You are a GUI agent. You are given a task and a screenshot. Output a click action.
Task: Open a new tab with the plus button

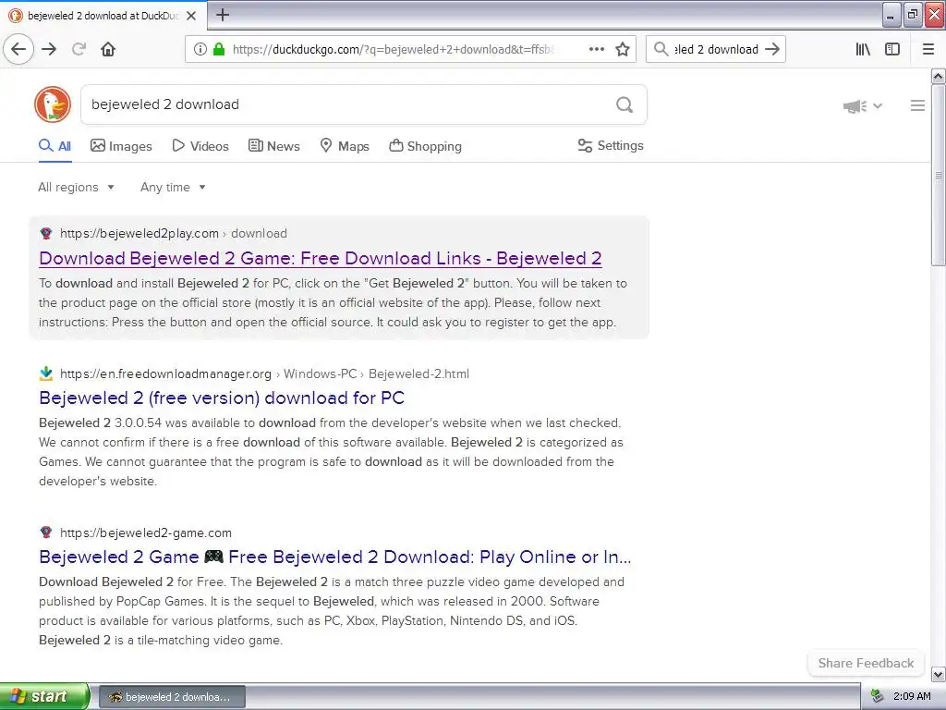(x=223, y=15)
